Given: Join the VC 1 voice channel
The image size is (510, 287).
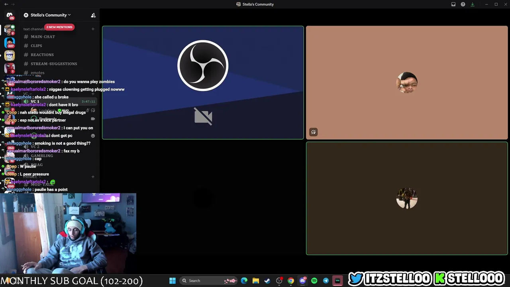Looking at the screenshot, I should 59,102.
